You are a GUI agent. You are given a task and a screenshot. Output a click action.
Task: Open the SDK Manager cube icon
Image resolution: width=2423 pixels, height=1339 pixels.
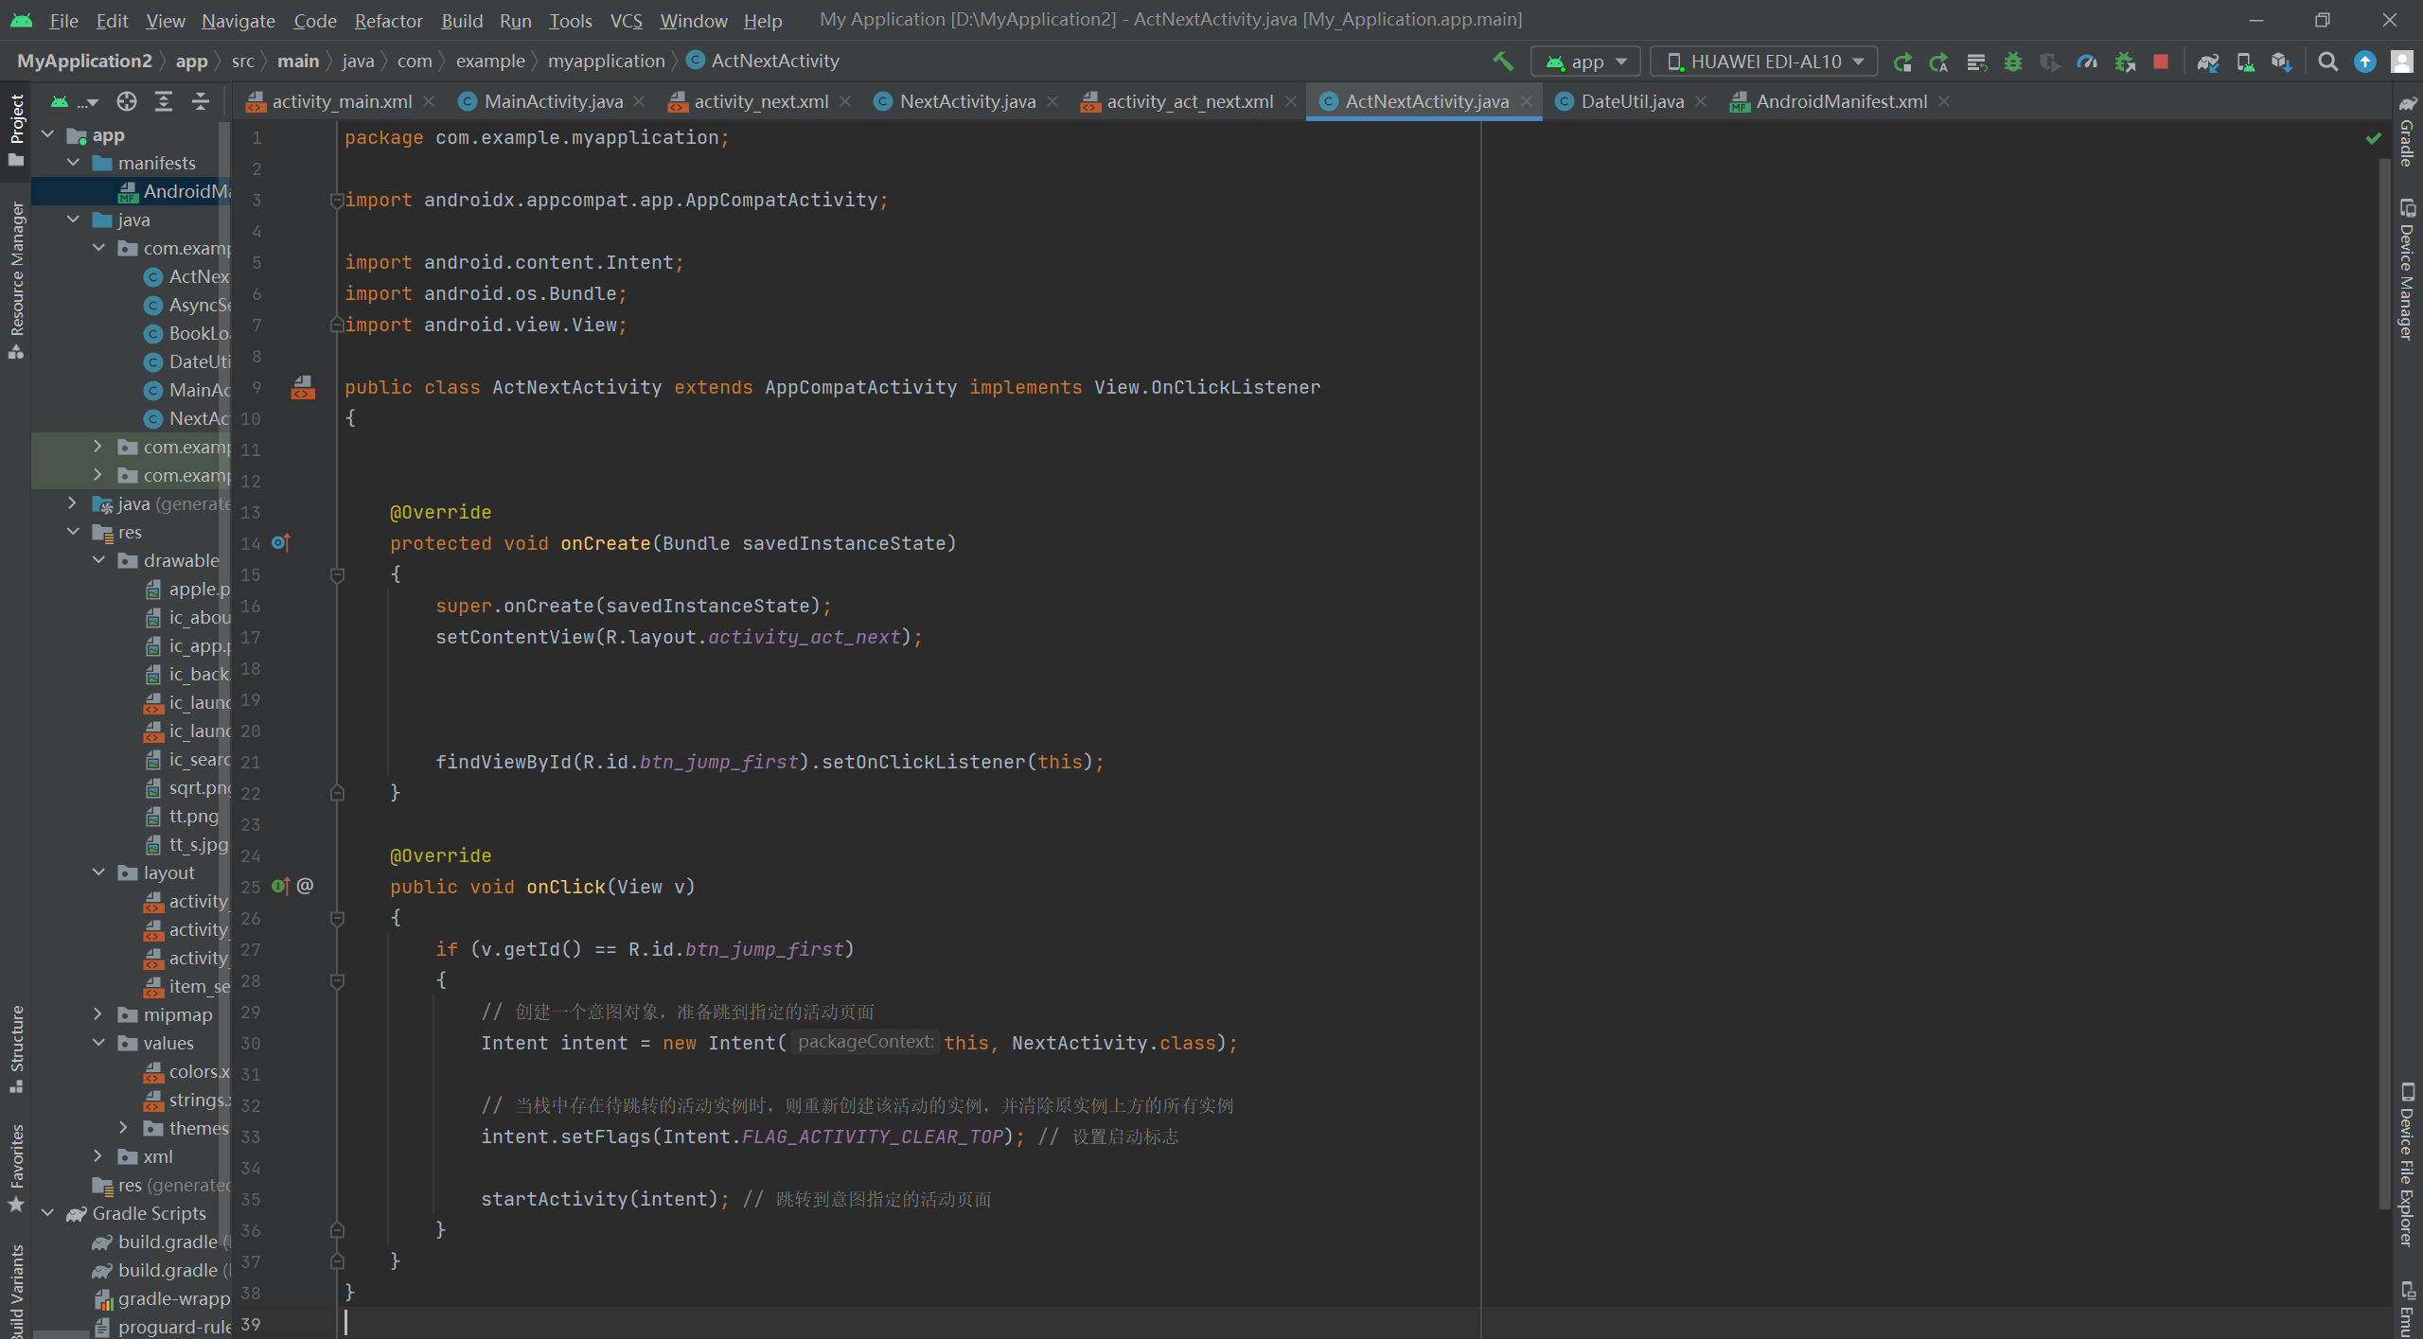pyautogui.click(x=2281, y=62)
